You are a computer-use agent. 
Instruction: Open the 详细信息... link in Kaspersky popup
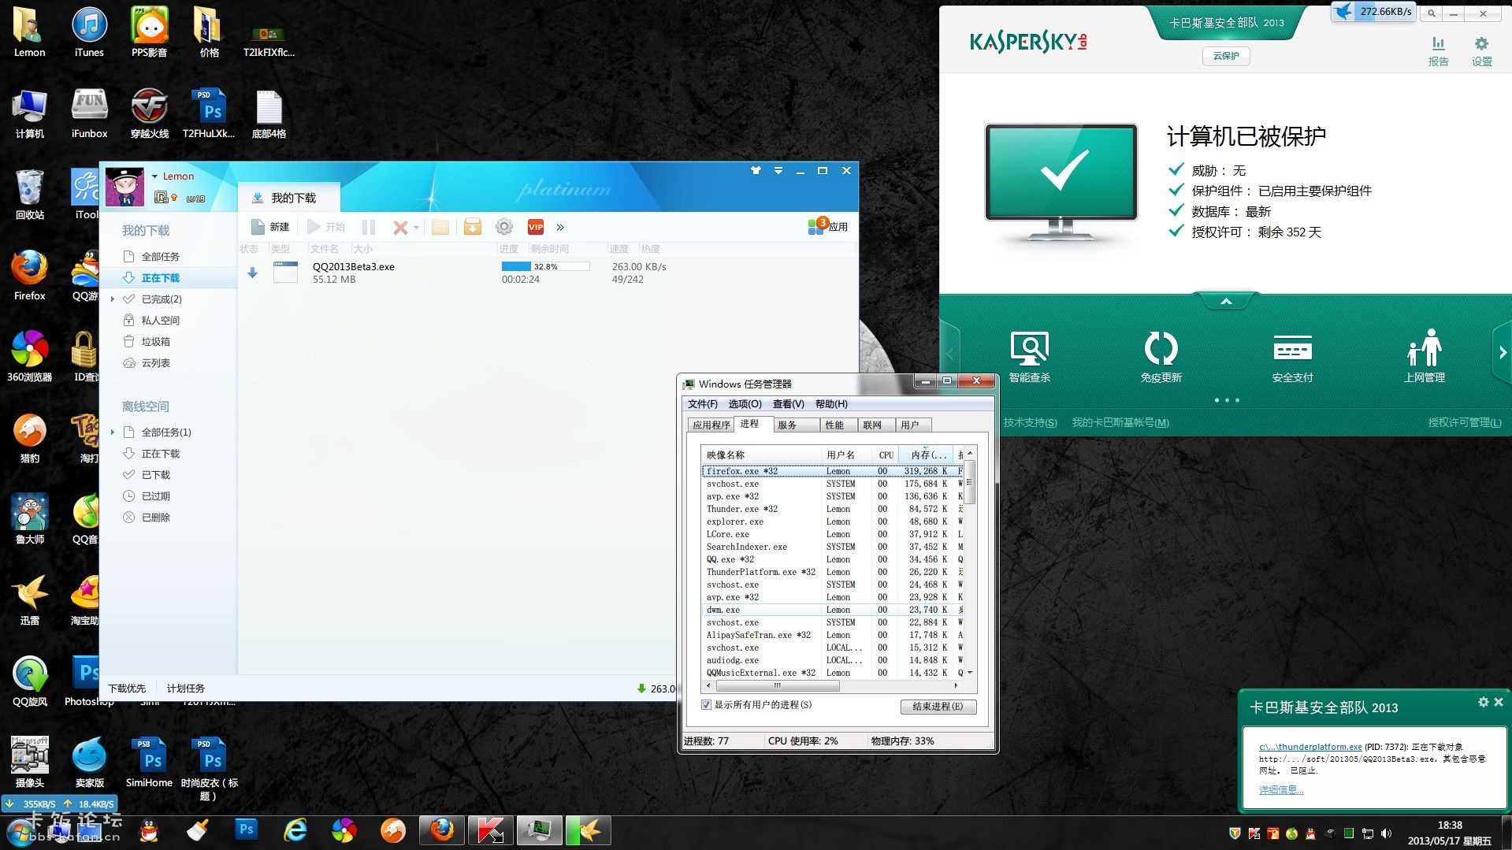click(1281, 790)
